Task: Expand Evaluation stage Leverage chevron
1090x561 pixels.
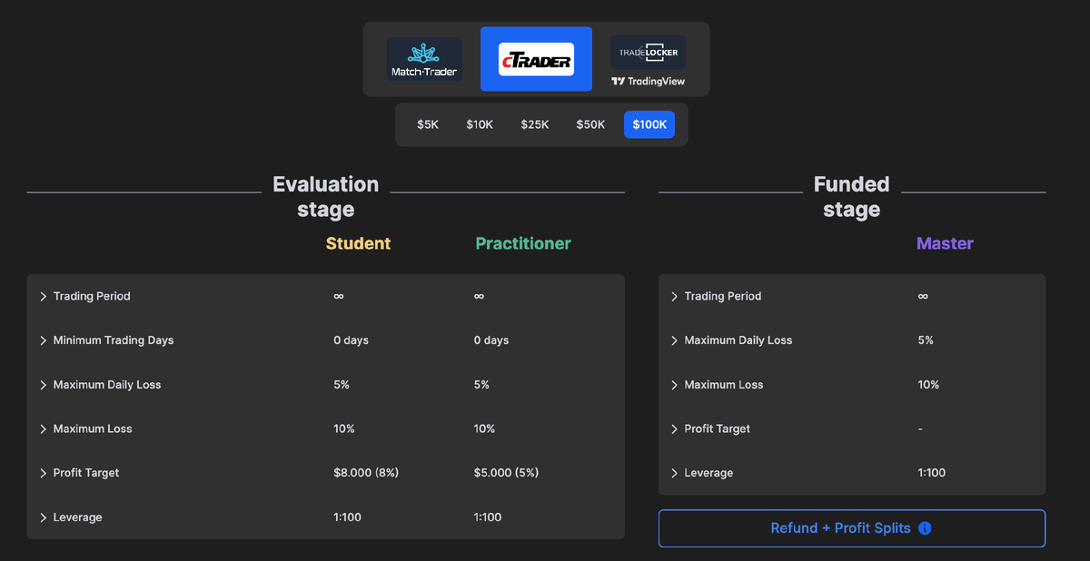Action: pyautogui.click(x=43, y=517)
